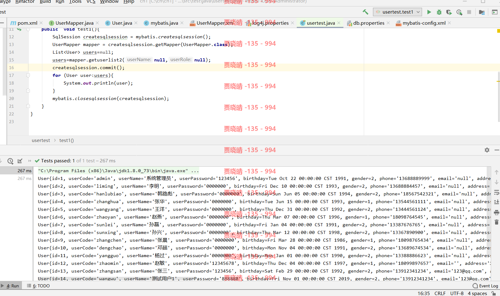Open Project Structure folder icon

pyautogui.click(x=482, y=12)
